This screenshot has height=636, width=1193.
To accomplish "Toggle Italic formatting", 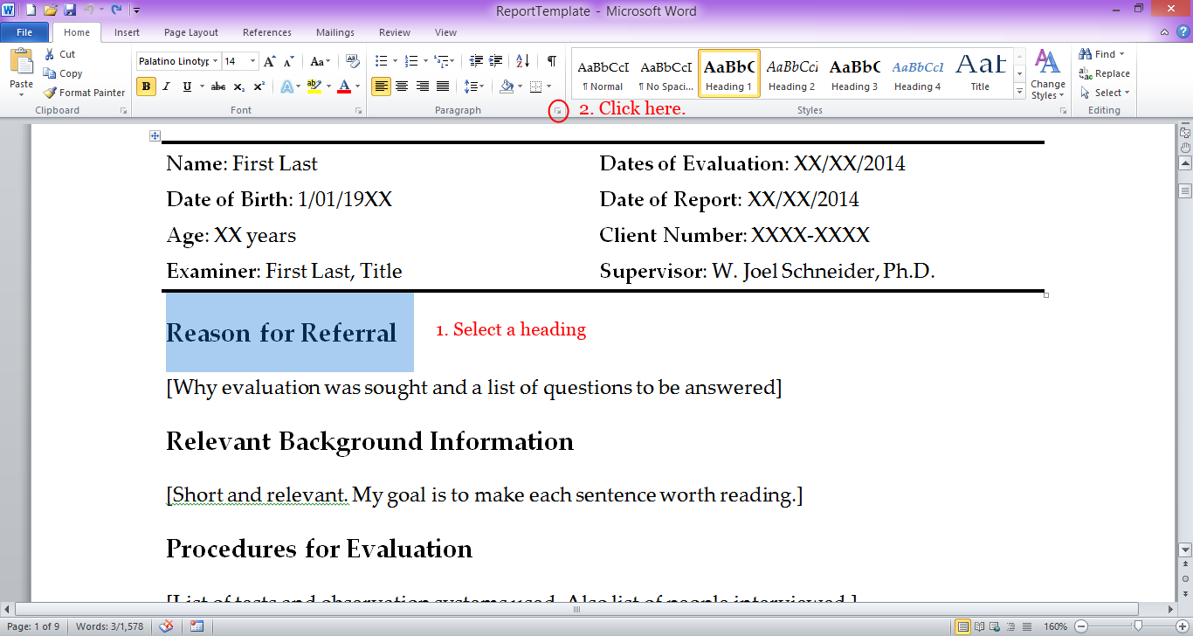I will coord(167,86).
